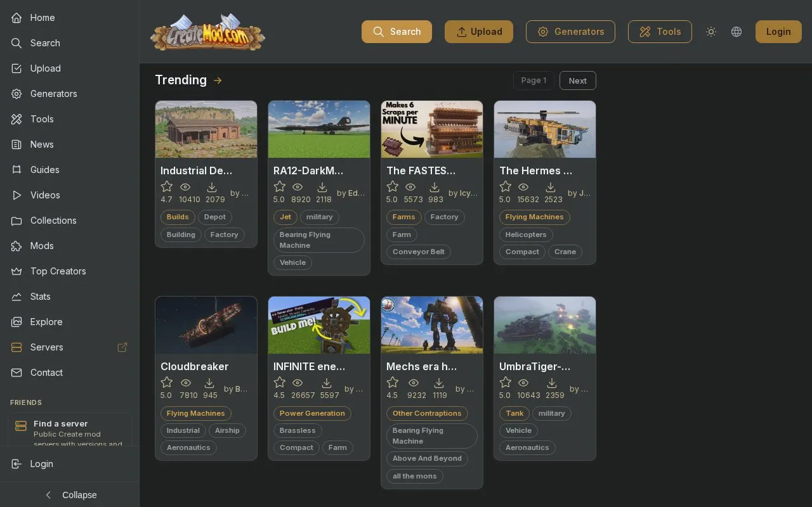Go to the Next trending page

click(x=577, y=80)
